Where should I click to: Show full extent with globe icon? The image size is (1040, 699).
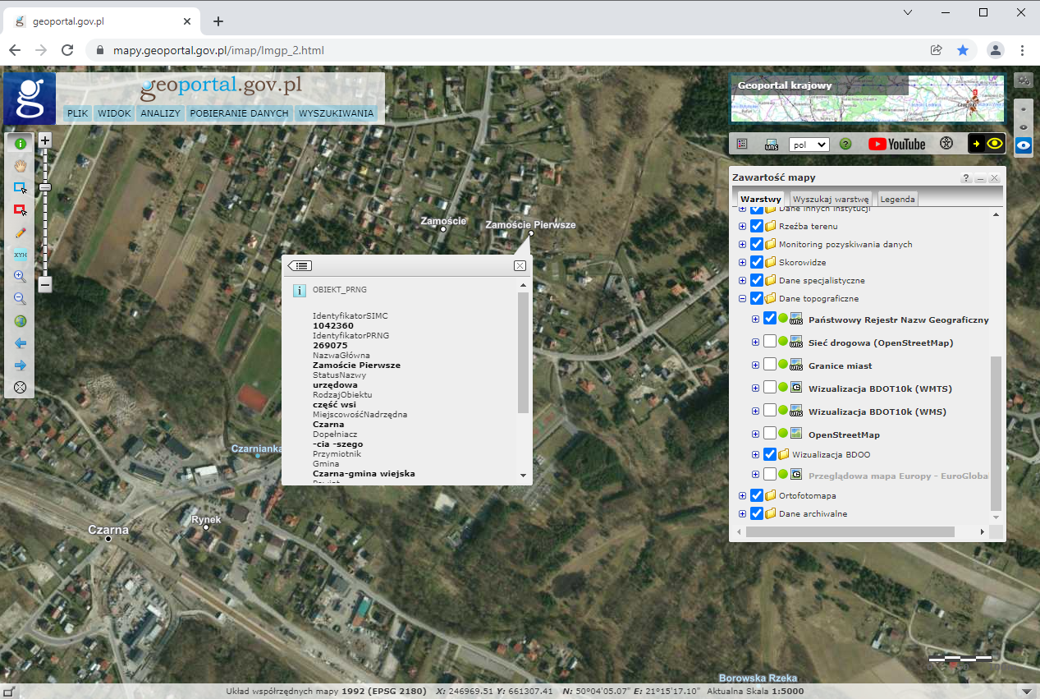(21, 321)
